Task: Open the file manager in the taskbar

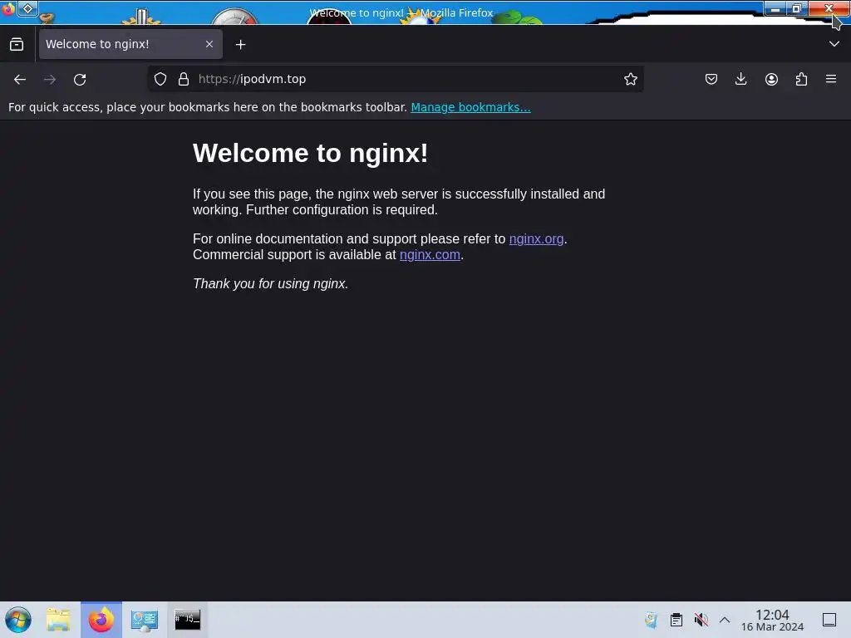Action: (x=58, y=620)
